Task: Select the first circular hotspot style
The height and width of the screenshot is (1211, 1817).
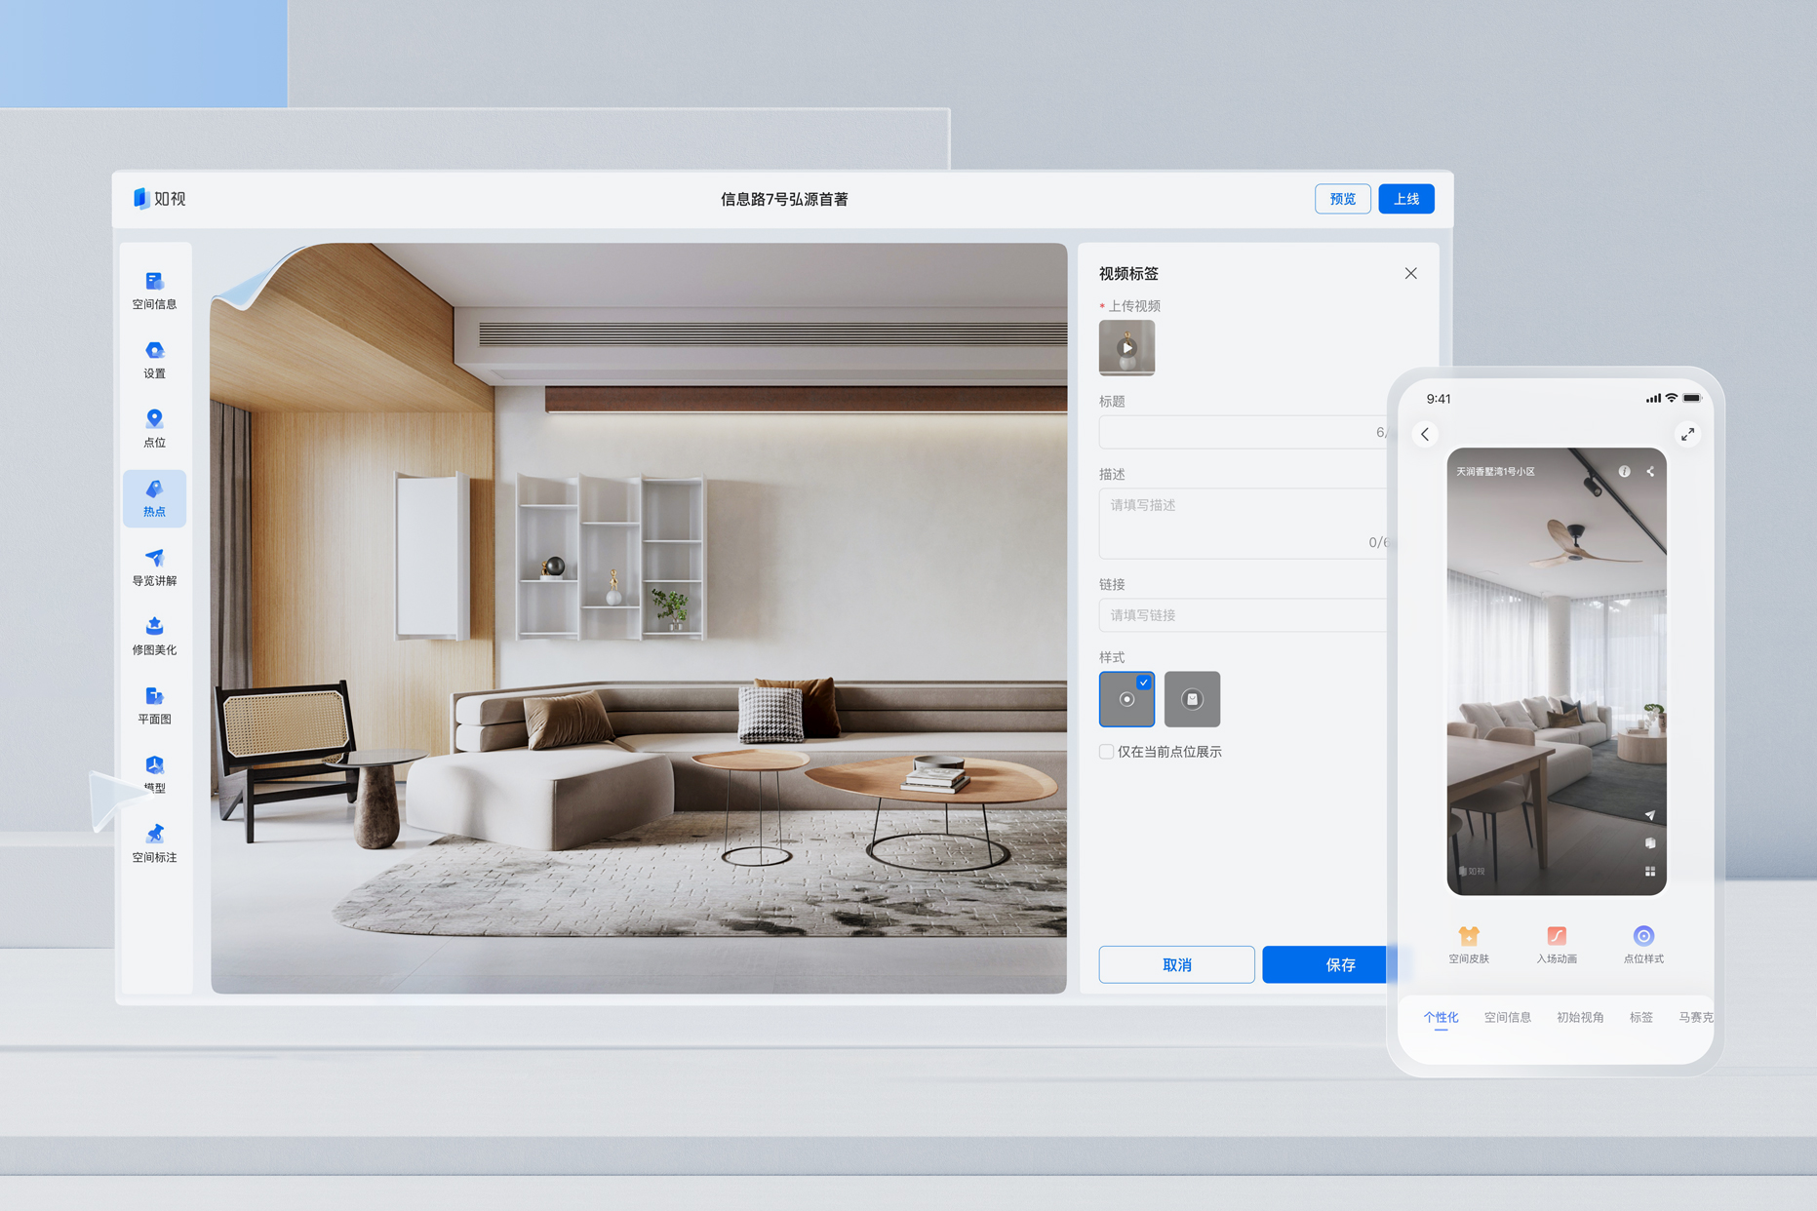Action: [x=1126, y=699]
